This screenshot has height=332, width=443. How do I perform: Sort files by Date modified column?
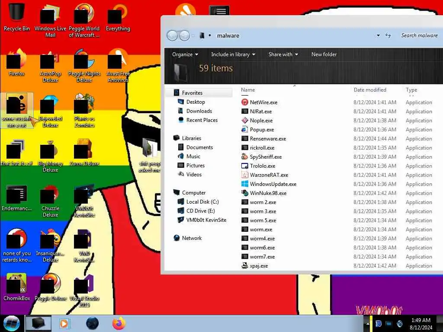point(370,90)
